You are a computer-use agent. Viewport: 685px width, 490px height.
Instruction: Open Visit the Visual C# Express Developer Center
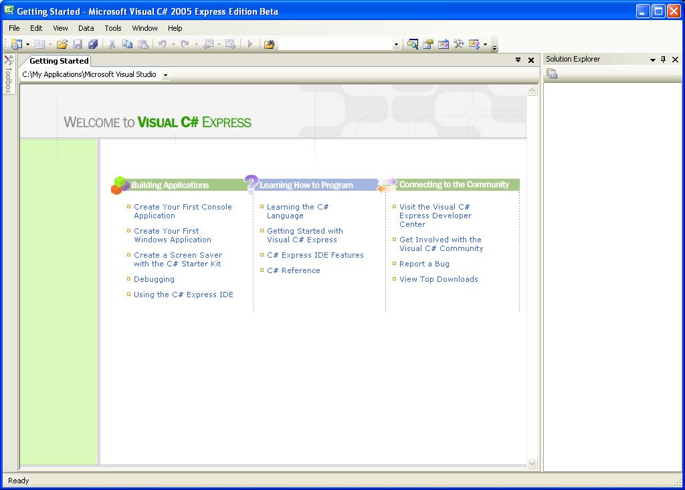(x=435, y=216)
